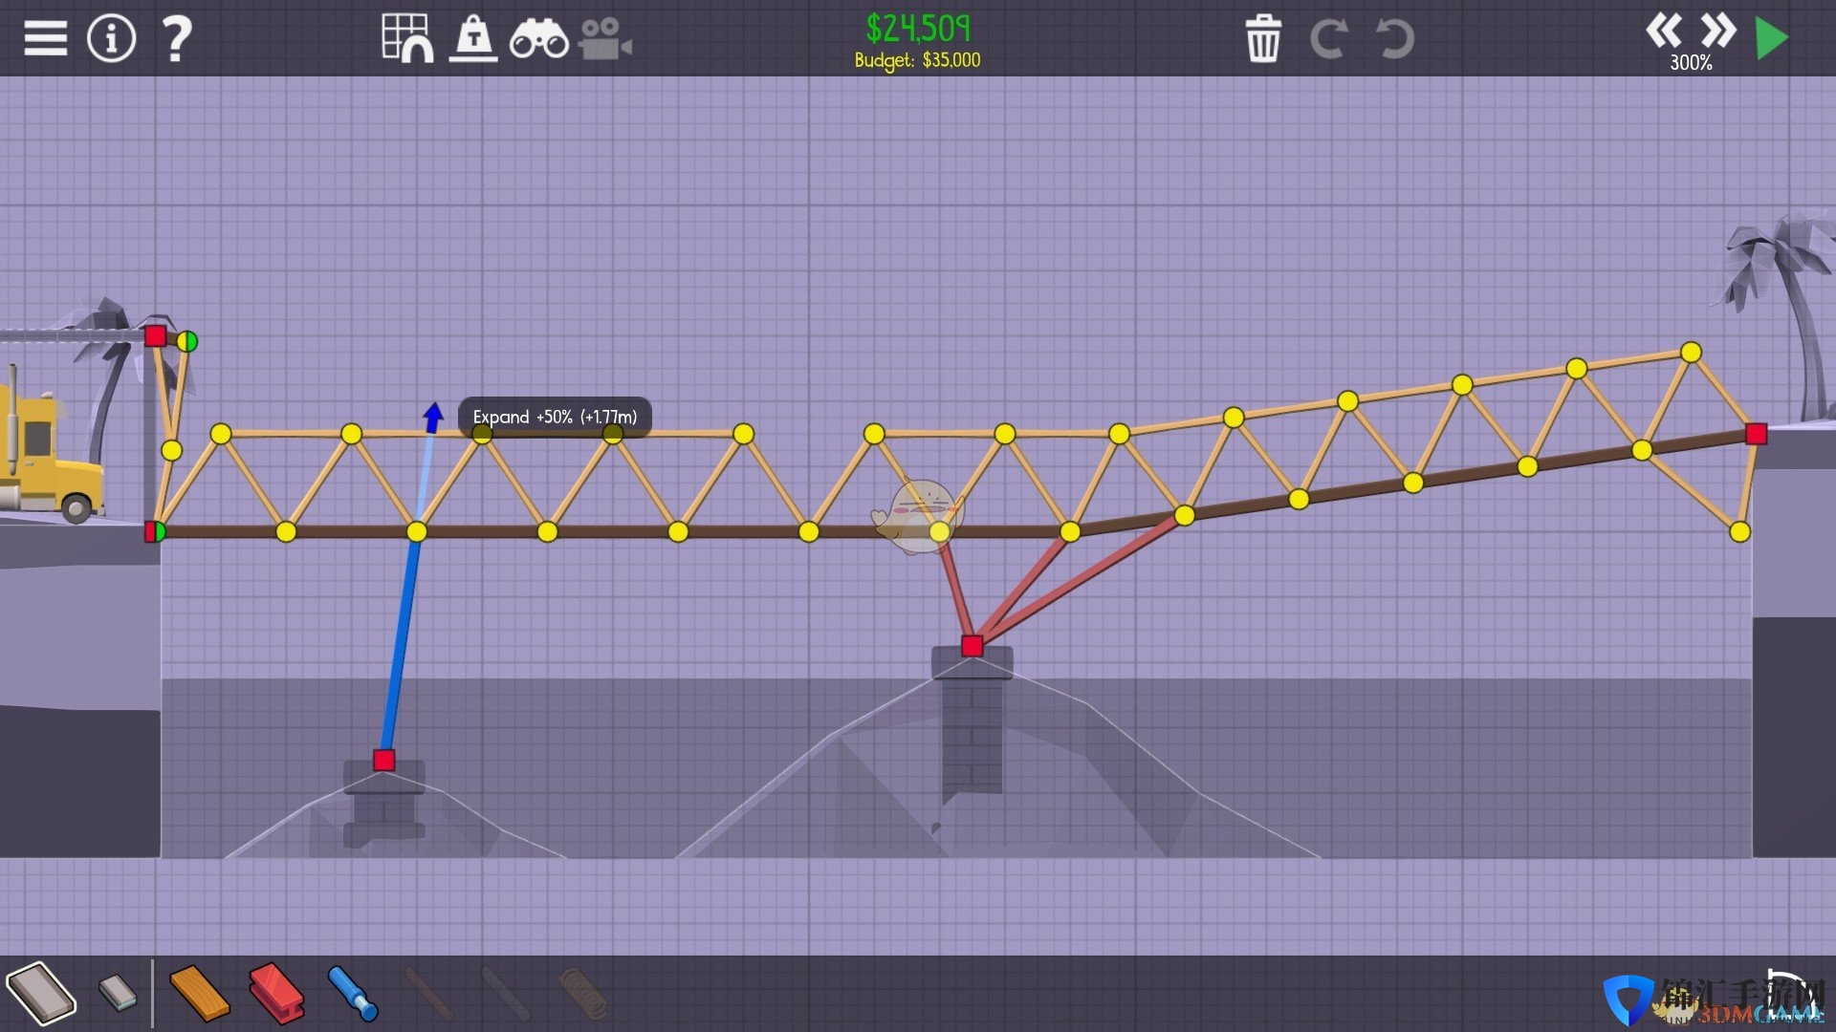Open the hamburger main menu
The height and width of the screenshot is (1032, 1836).
point(45,38)
